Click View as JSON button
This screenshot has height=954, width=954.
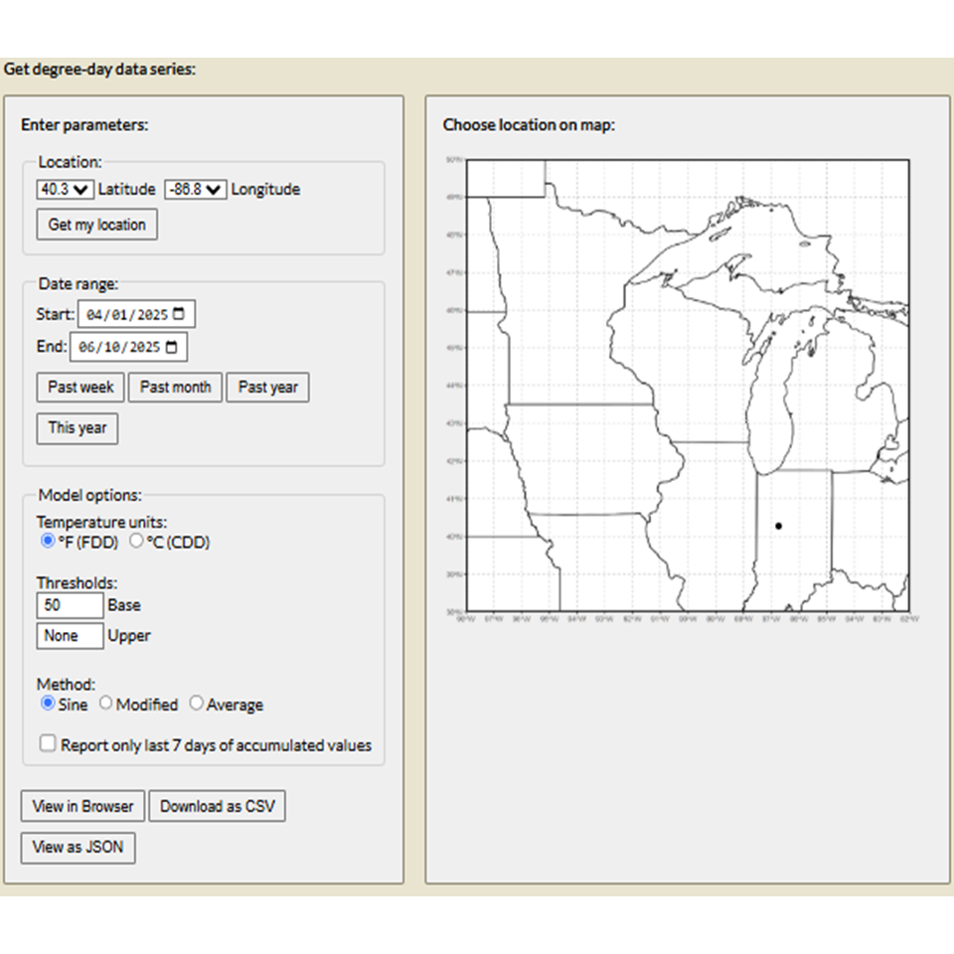78,848
